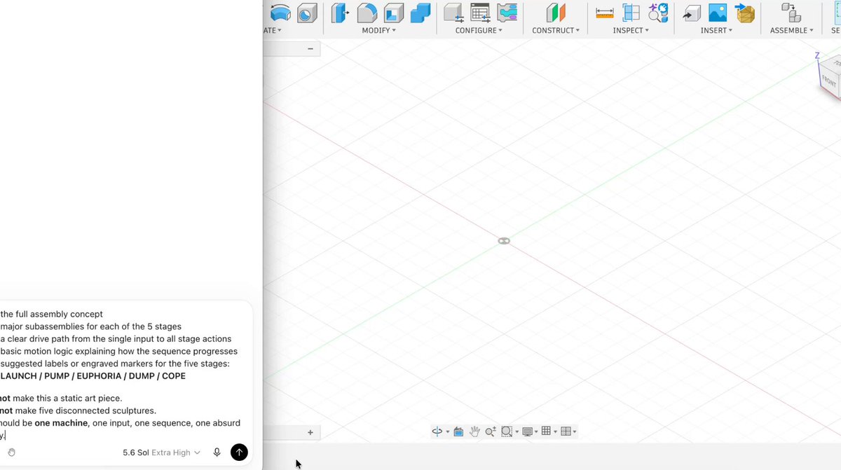Screen dimensions: 841x470
Task: Expand the Orbit type dropdown arrow
Action: click(447, 432)
